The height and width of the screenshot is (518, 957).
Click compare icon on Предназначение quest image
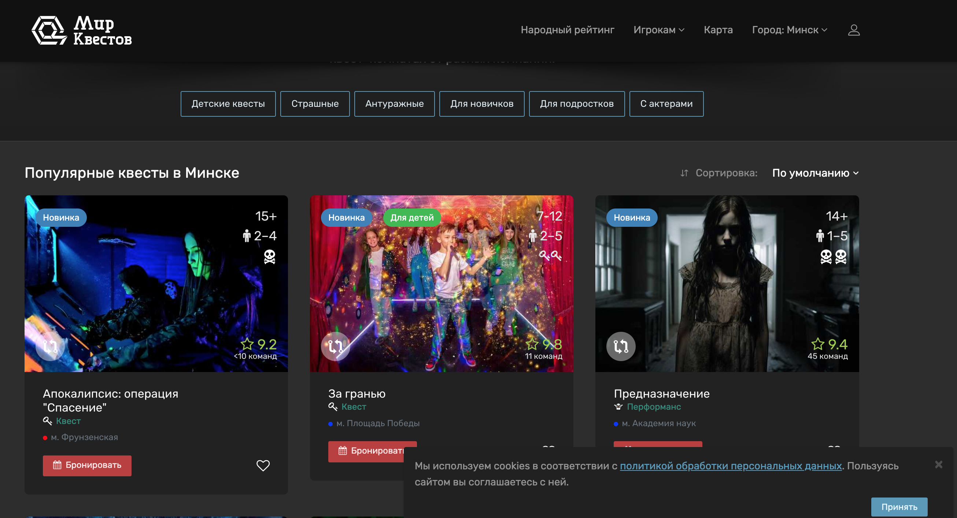tap(620, 346)
